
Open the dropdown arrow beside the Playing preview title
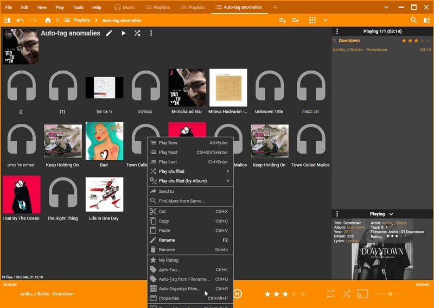[391, 214]
